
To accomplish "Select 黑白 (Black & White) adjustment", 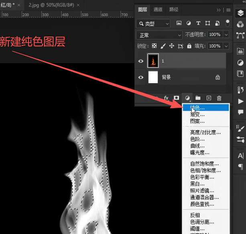I will [x=206, y=184].
